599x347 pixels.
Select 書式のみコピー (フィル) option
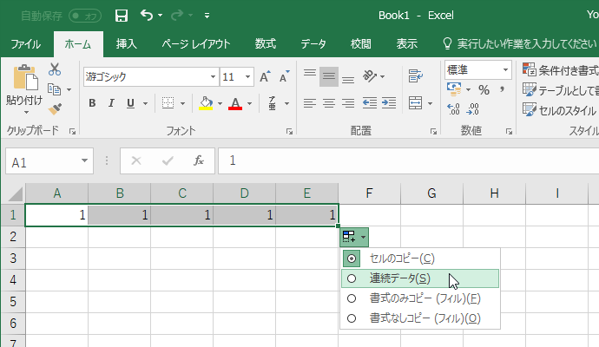(x=352, y=298)
